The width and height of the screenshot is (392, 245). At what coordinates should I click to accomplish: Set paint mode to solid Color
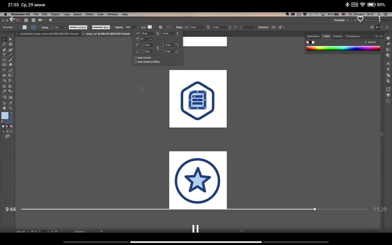tap(3, 126)
